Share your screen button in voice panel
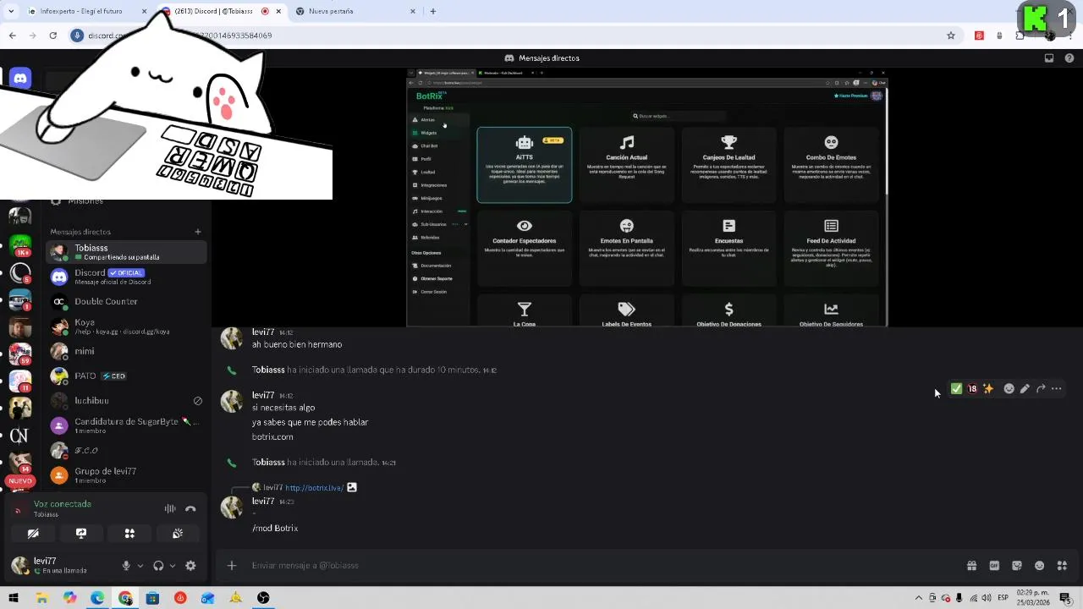This screenshot has height=609, width=1083. [81, 534]
